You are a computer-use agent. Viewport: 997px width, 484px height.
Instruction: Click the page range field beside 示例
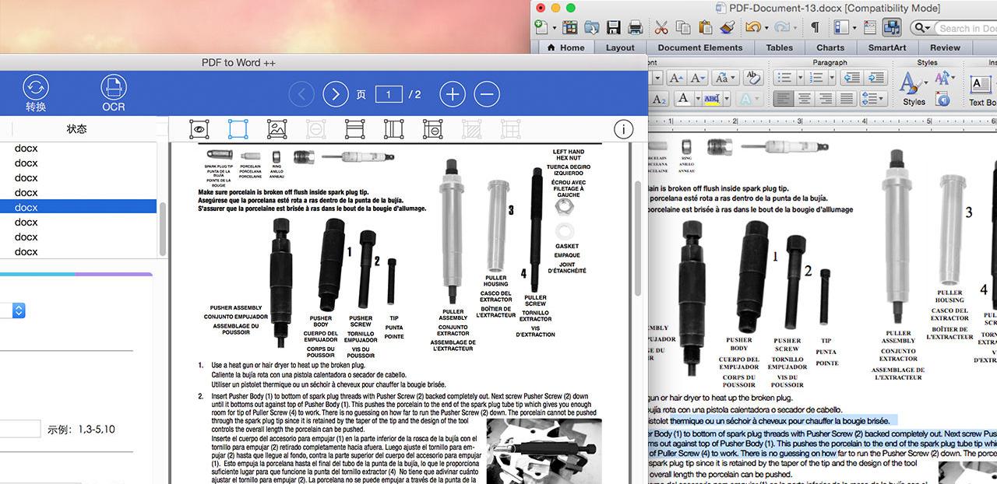click(20, 429)
